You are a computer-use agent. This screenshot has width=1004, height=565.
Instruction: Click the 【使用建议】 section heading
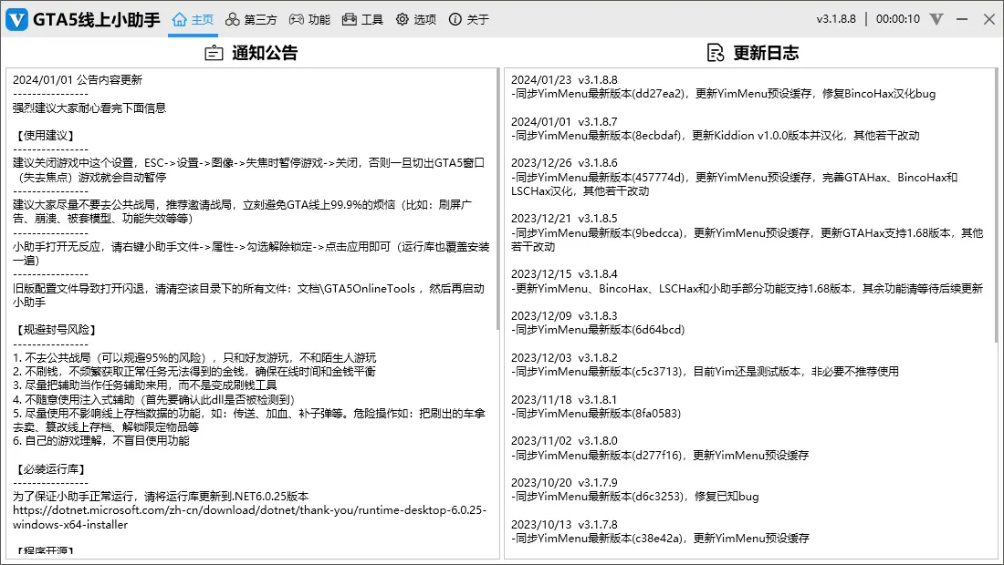pyautogui.click(x=45, y=136)
